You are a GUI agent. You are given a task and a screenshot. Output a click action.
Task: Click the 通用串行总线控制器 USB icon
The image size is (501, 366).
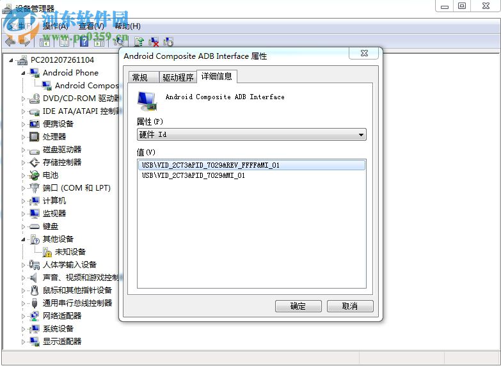[x=35, y=303]
